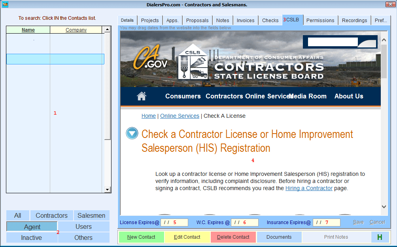Screen dimensions: 397x247
Task: Click the Delete Contact button
Action: point(233,237)
